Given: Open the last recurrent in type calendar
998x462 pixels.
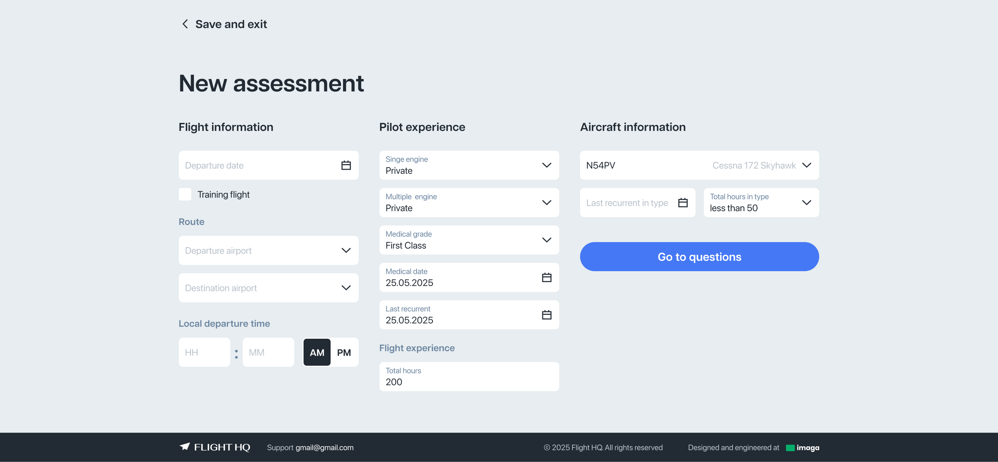Looking at the screenshot, I should click(683, 202).
